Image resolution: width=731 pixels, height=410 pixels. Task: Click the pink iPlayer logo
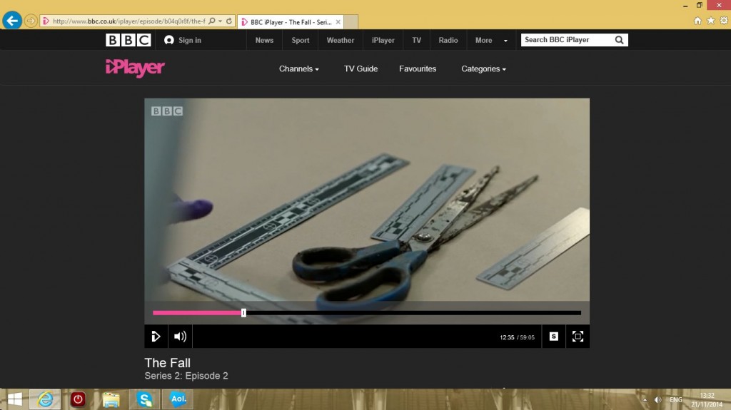(x=135, y=68)
